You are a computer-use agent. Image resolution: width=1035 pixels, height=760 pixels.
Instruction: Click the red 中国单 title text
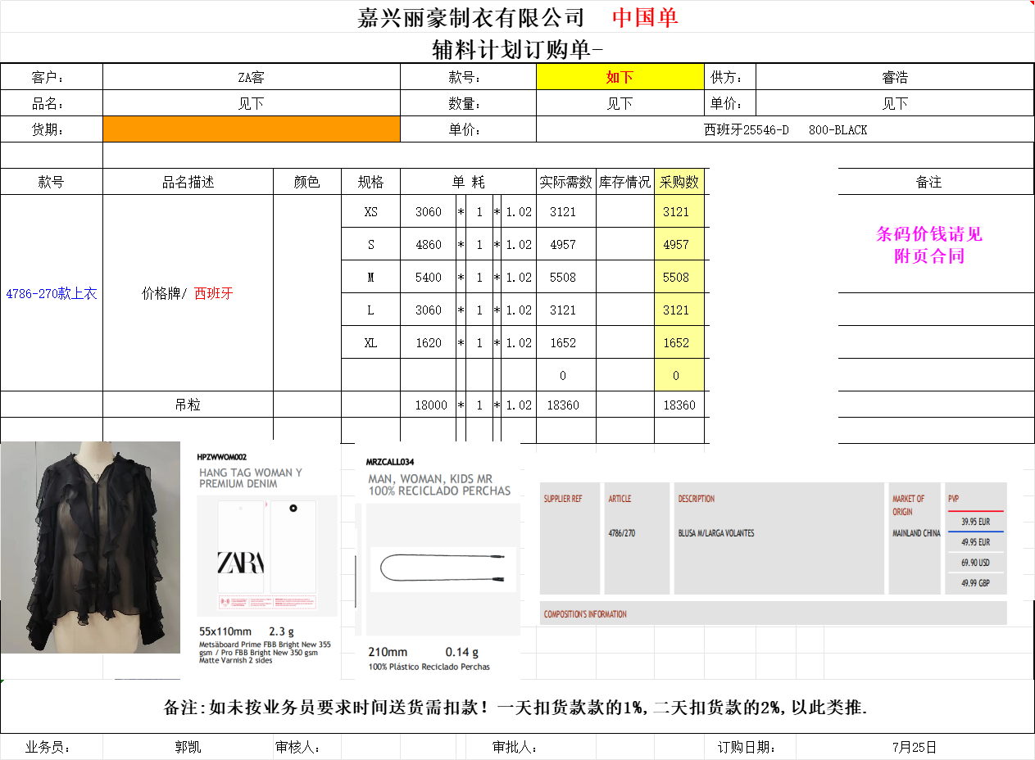point(645,17)
